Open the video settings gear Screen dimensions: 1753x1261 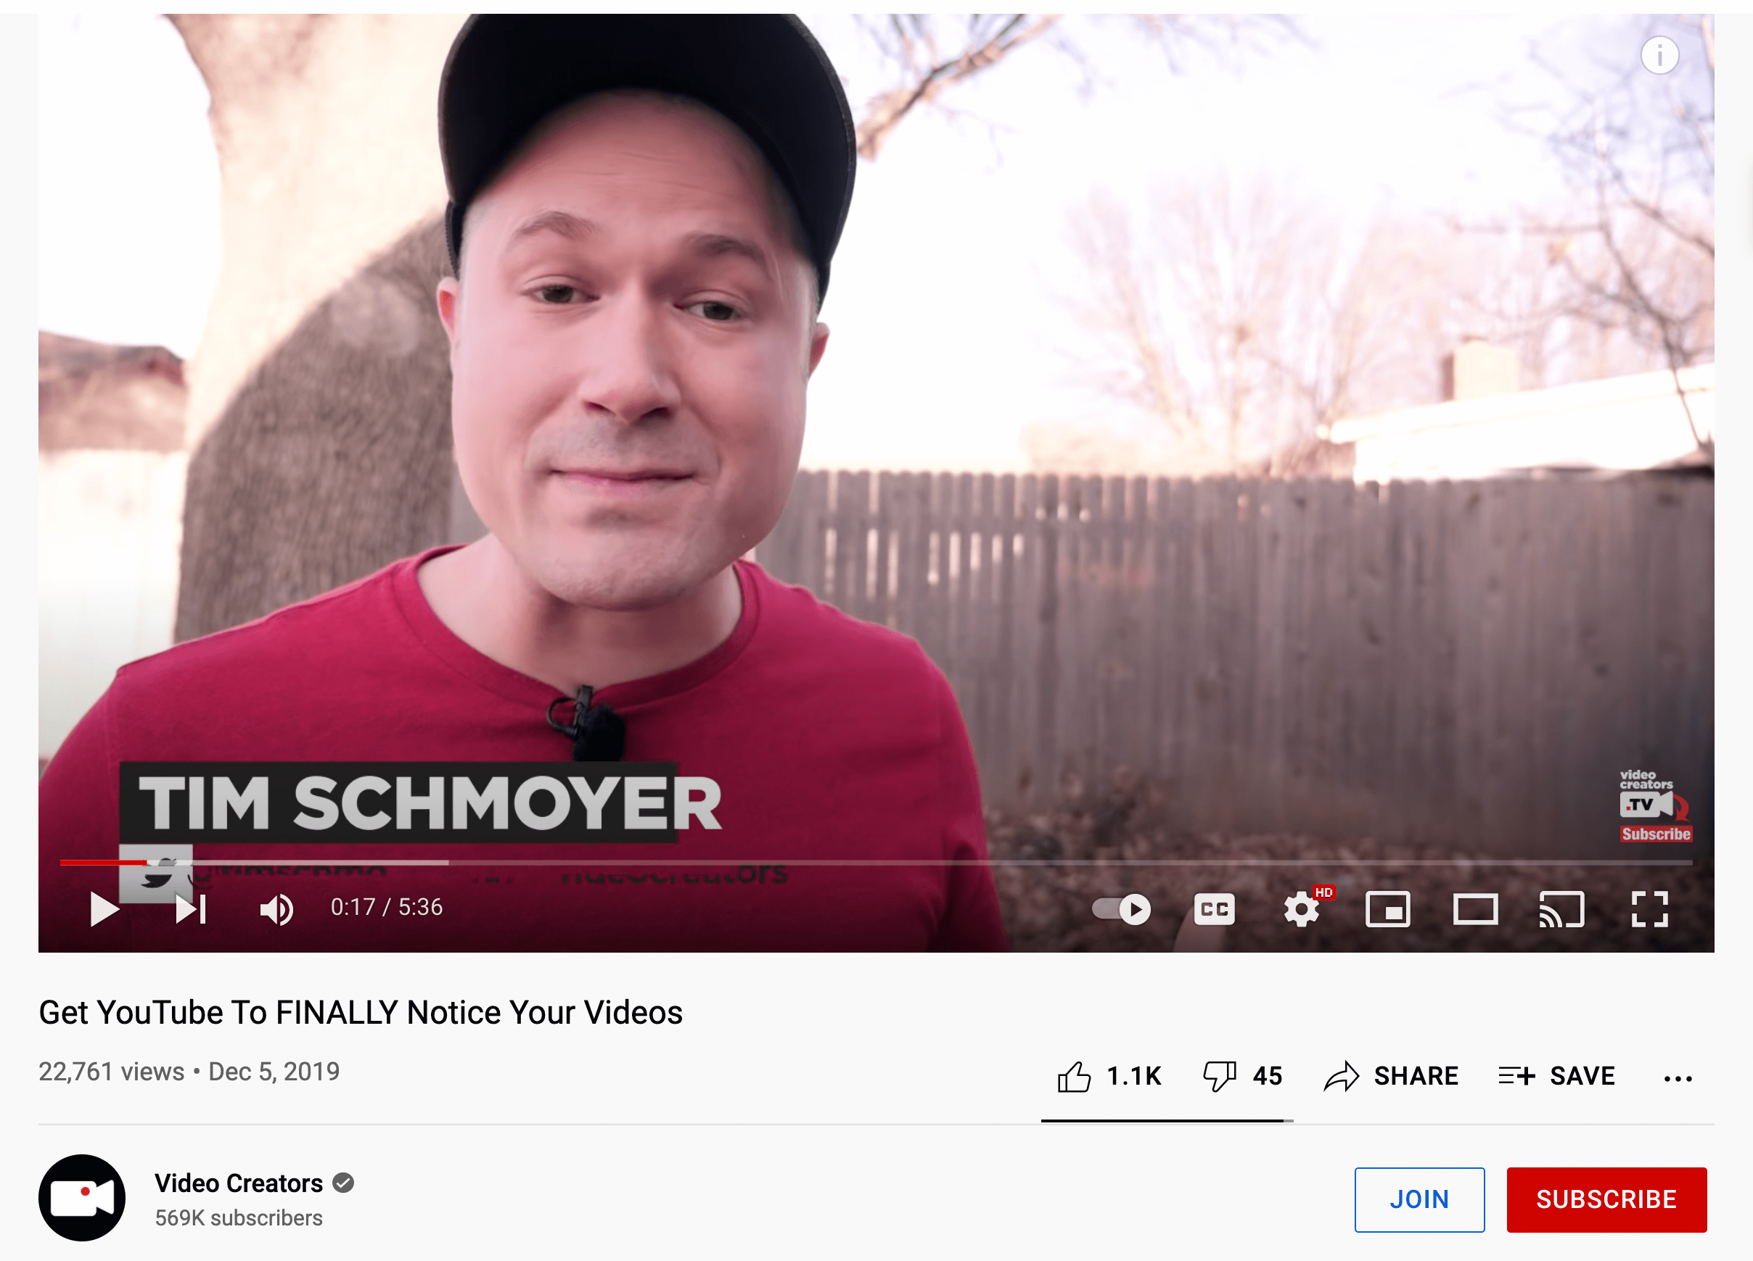click(x=1302, y=908)
